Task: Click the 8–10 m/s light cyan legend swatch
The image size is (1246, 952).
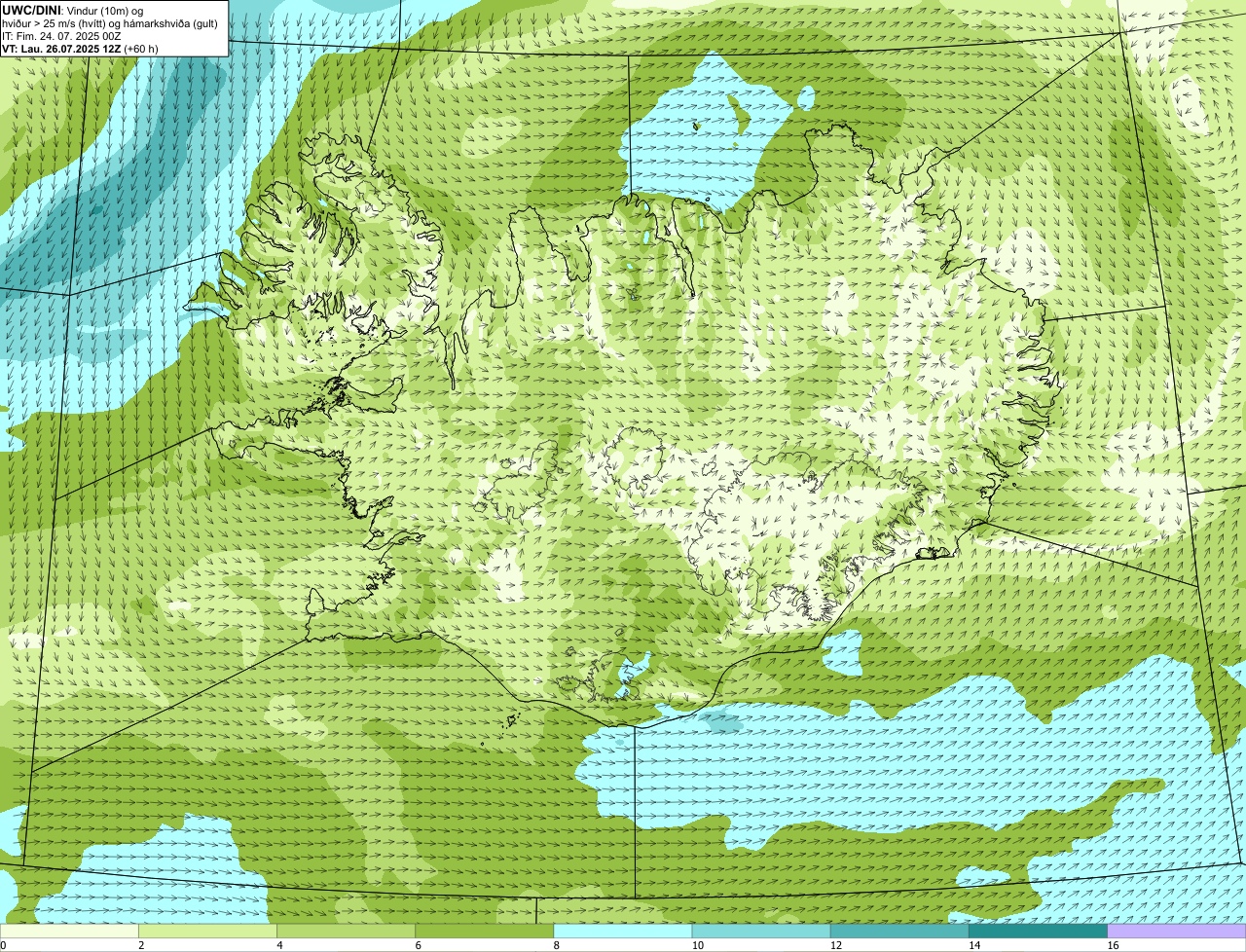Action: point(622,932)
